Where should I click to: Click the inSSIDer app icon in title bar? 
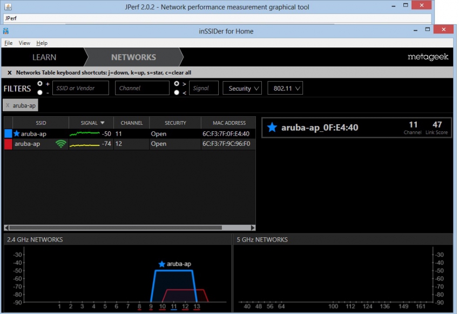[6, 31]
